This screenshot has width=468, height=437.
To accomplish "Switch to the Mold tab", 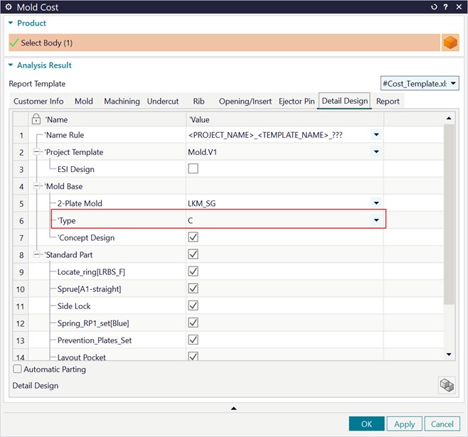I will [x=84, y=102].
